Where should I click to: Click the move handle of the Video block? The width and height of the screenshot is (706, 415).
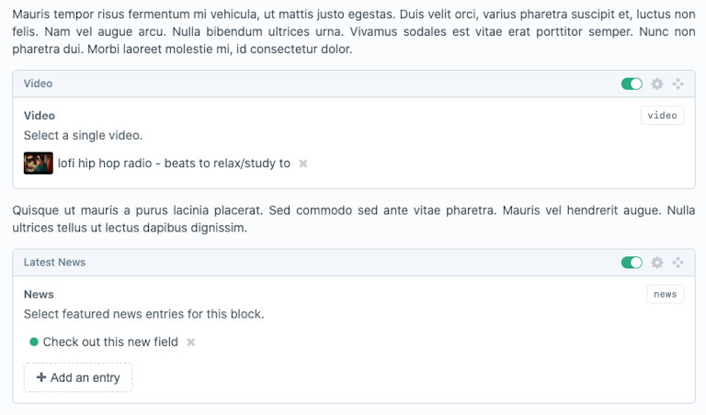coord(678,84)
